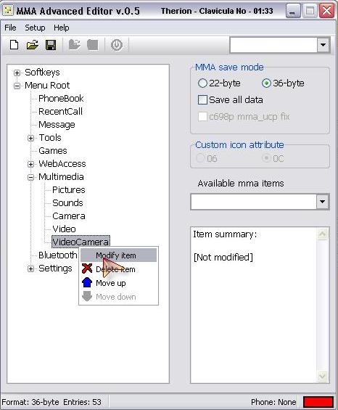Expand the Softkeys tree node
This screenshot has height=410, width=338.
pos(17,73)
